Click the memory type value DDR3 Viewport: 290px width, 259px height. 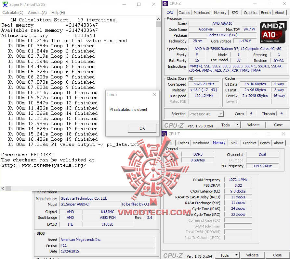[198, 154]
